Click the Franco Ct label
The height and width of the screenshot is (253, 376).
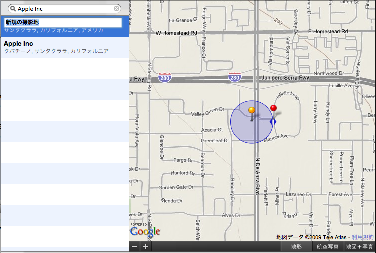pyautogui.click(x=204, y=47)
